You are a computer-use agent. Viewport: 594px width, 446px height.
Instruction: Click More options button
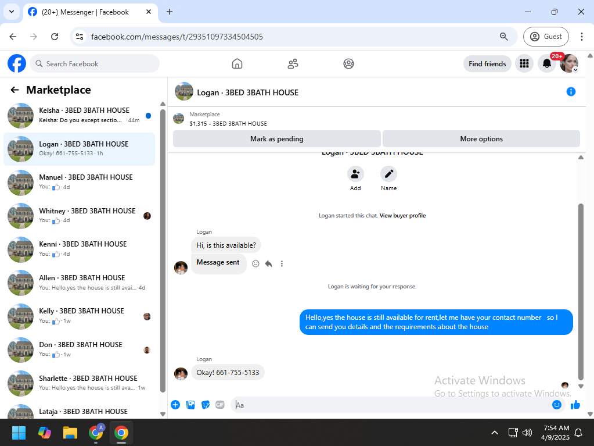[x=481, y=139]
